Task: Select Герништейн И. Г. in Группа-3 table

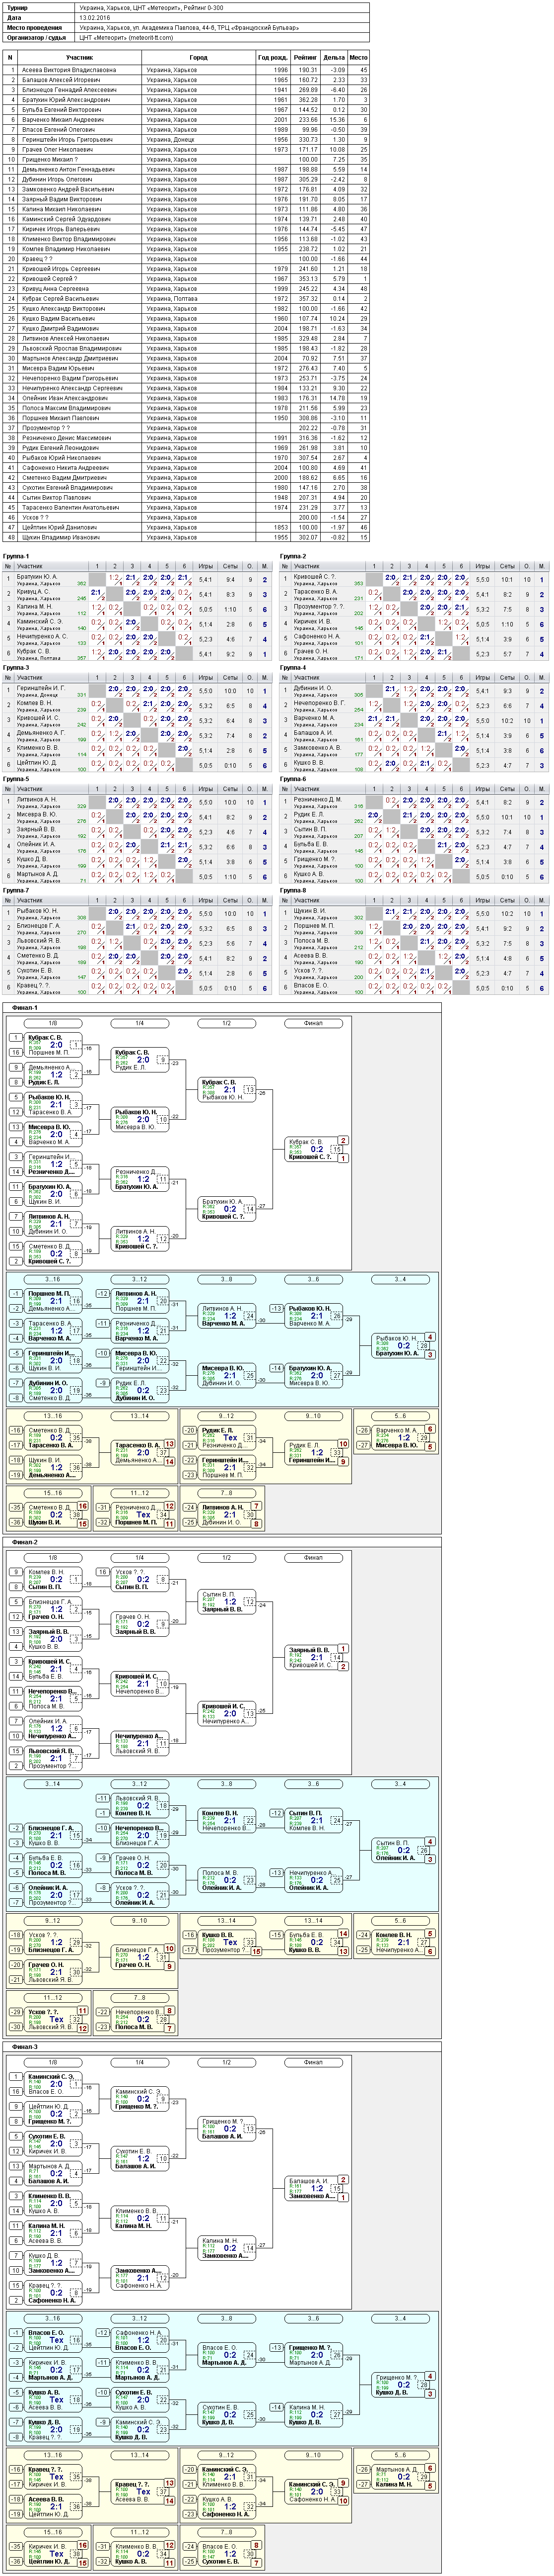Action: (41, 688)
